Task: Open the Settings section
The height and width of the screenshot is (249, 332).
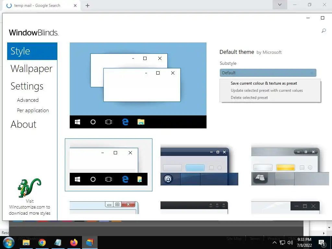Action: (x=27, y=86)
